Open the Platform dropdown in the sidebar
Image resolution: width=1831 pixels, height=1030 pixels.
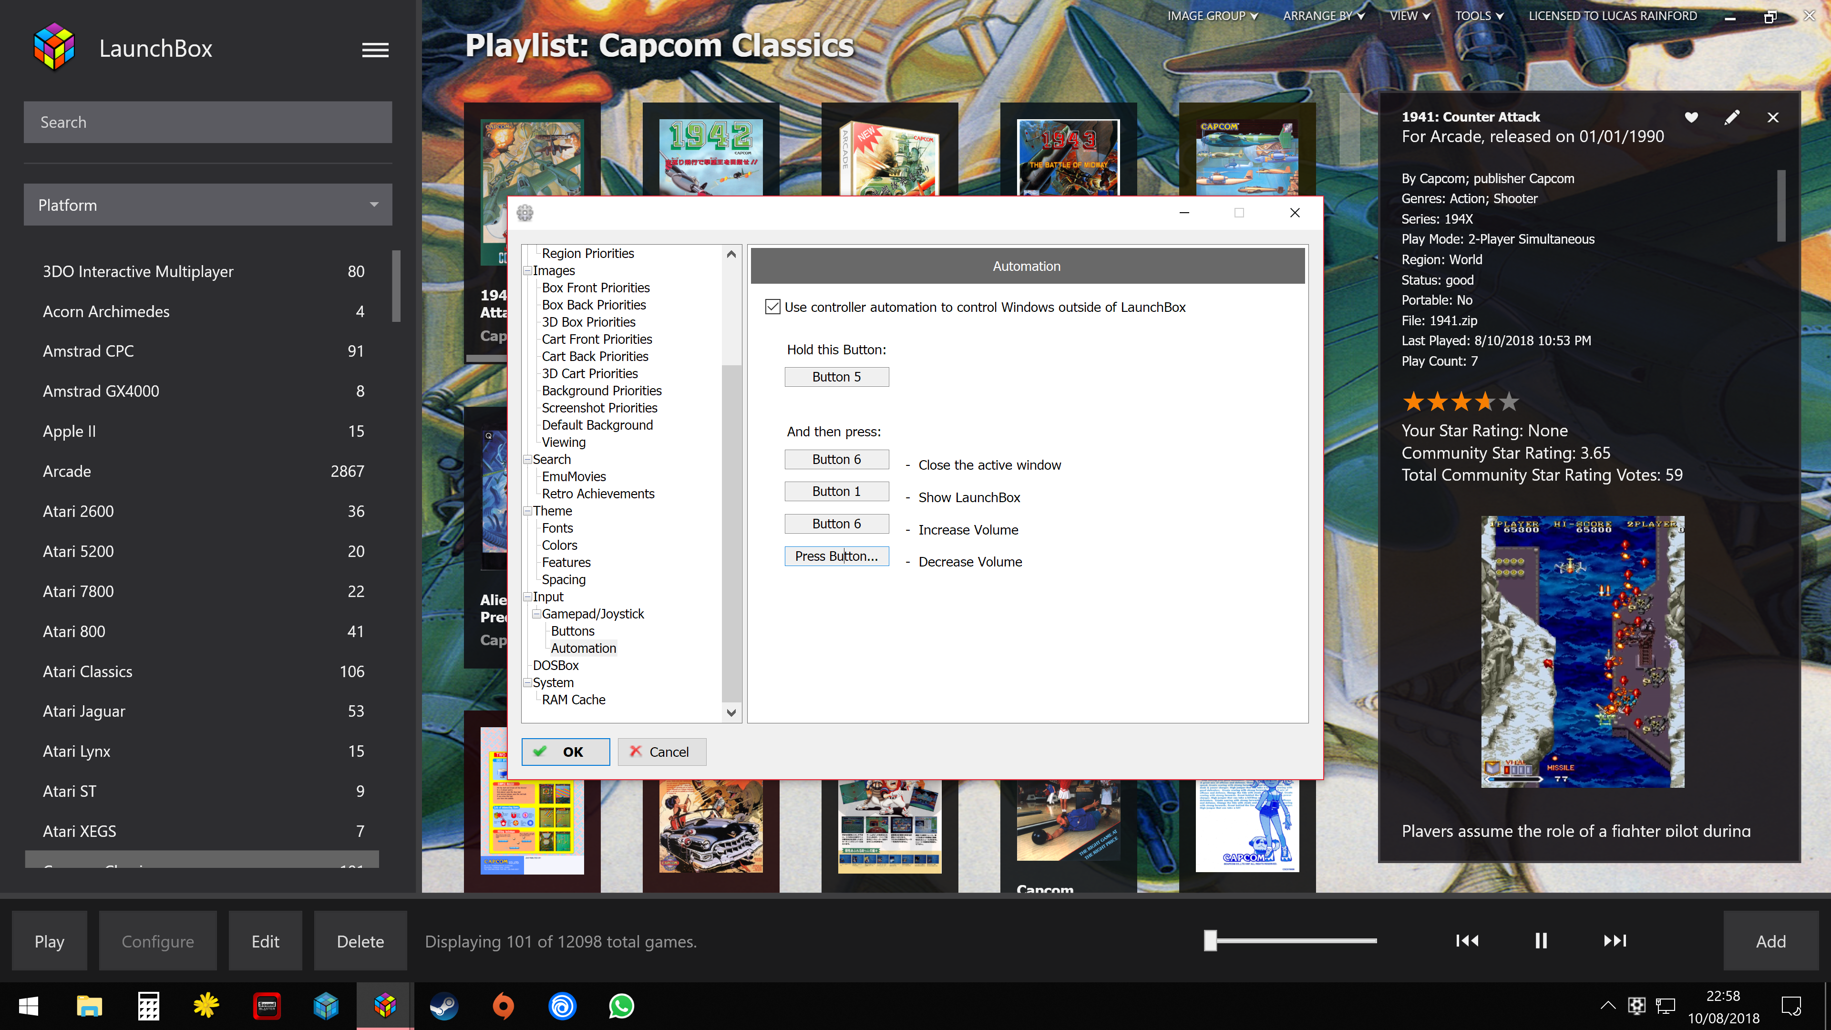coord(207,205)
